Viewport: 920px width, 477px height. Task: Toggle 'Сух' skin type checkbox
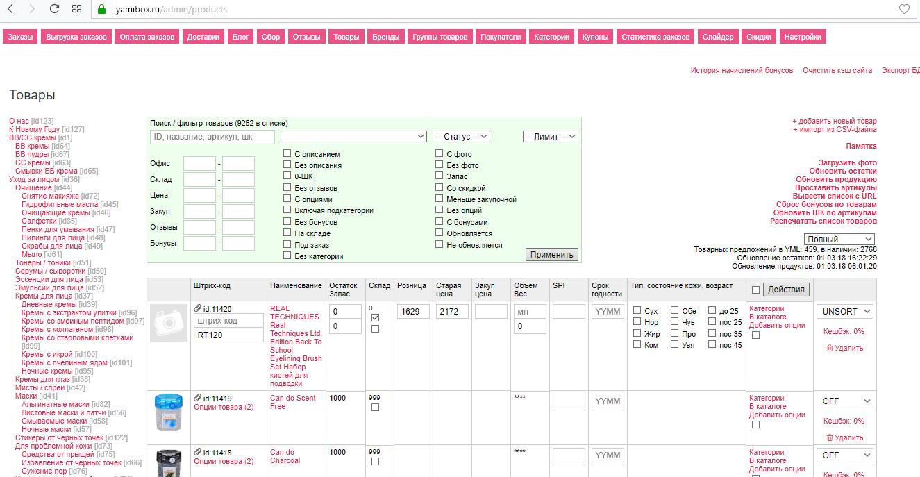(x=637, y=310)
